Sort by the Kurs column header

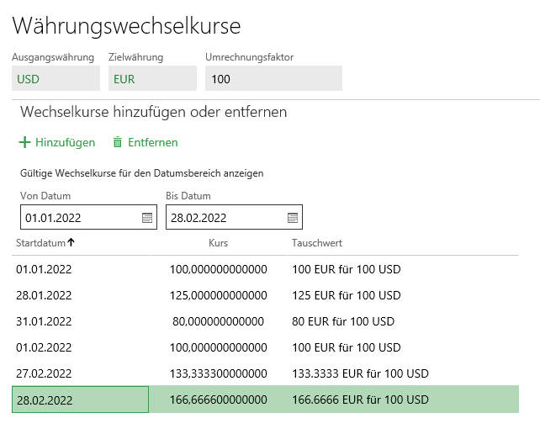pos(218,243)
